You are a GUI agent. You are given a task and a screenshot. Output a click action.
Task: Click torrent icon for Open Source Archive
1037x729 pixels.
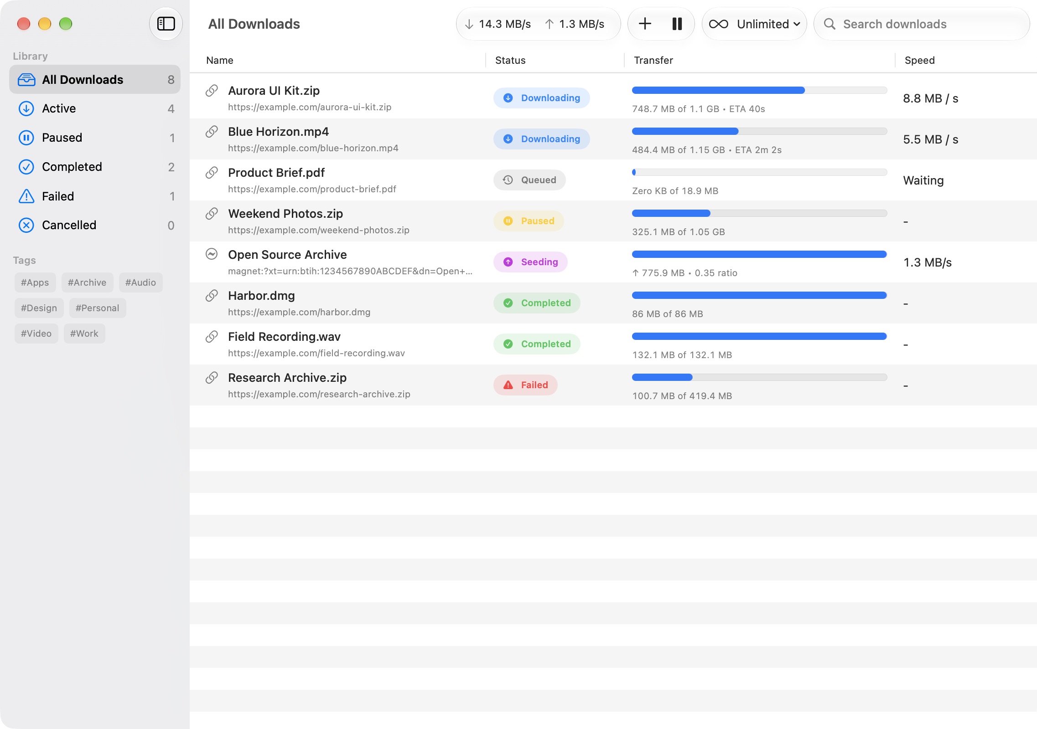[x=212, y=254]
